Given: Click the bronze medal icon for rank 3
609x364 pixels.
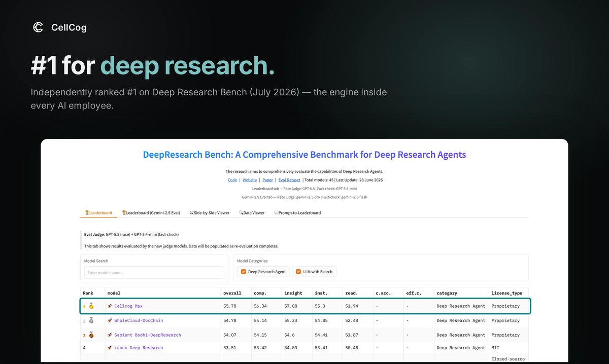Looking at the screenshot, I should [91, 335].
